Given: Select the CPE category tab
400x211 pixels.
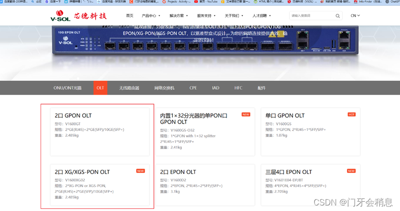Looking at the screenshot, I should 193,88.
